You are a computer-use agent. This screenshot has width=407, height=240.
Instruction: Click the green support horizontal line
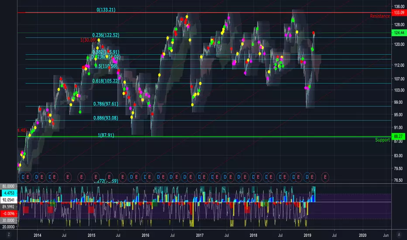pos(204,137)
